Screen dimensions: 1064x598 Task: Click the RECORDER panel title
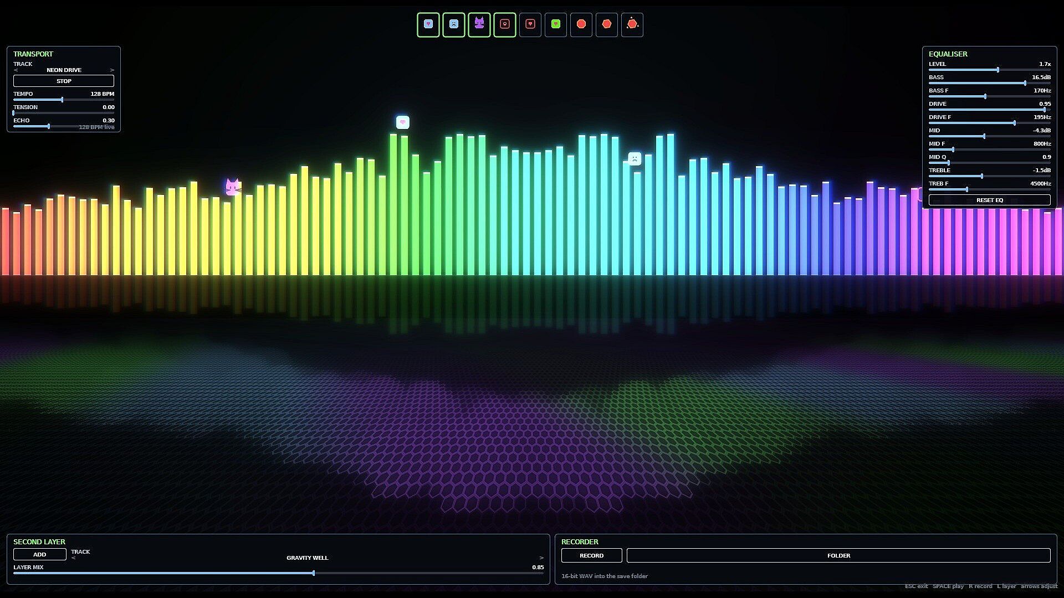click(x=580, y=542)
